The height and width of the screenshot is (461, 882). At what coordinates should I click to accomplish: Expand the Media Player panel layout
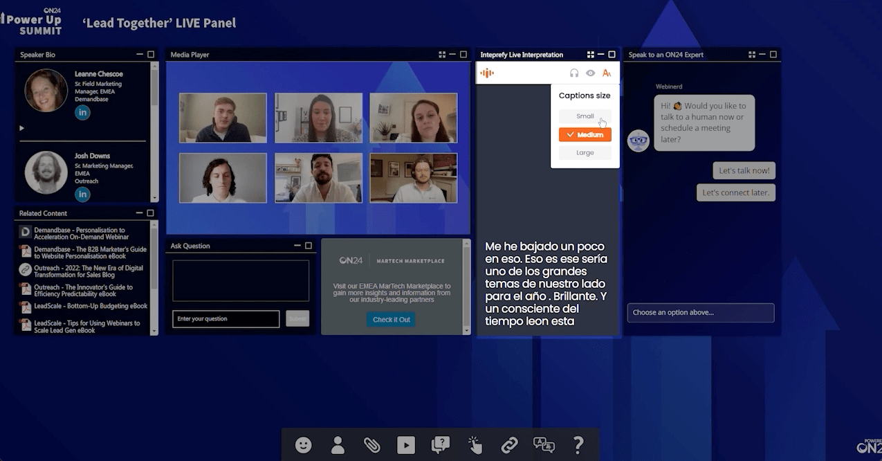[x=442, y=54]
